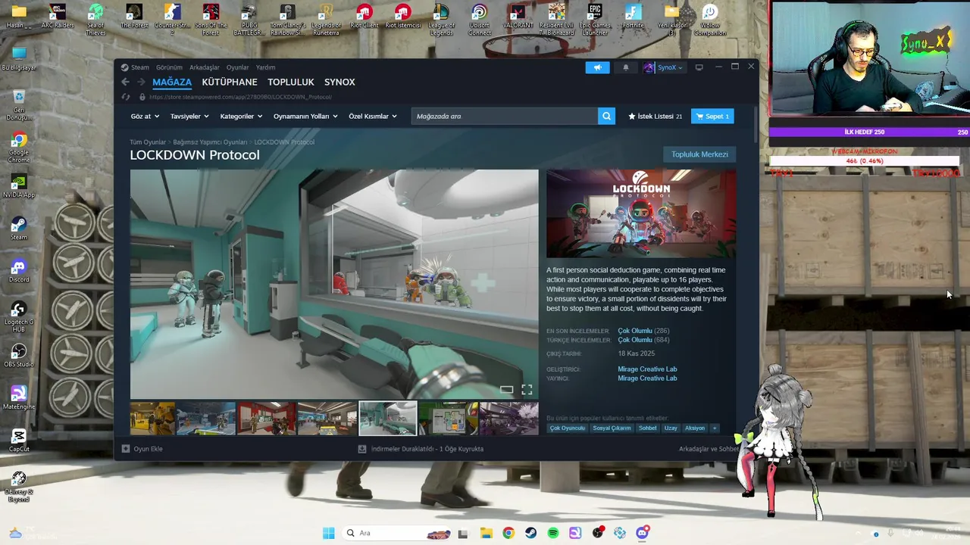Click the Mirage Creative Lab developer link
The height and width of the screenshot is (545, 970).
point(647,369)
